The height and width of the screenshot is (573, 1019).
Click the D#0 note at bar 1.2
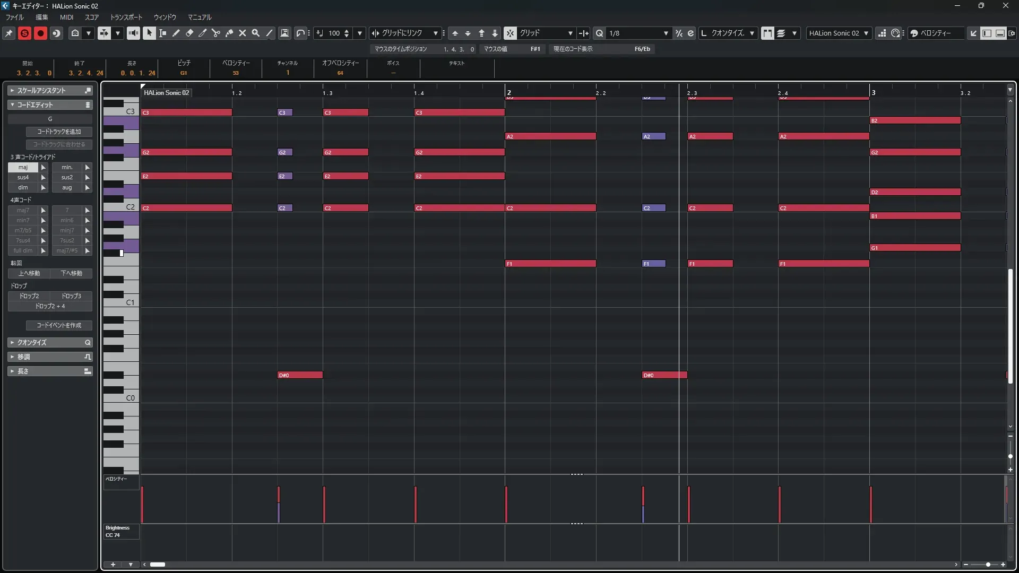pos(300,375)
